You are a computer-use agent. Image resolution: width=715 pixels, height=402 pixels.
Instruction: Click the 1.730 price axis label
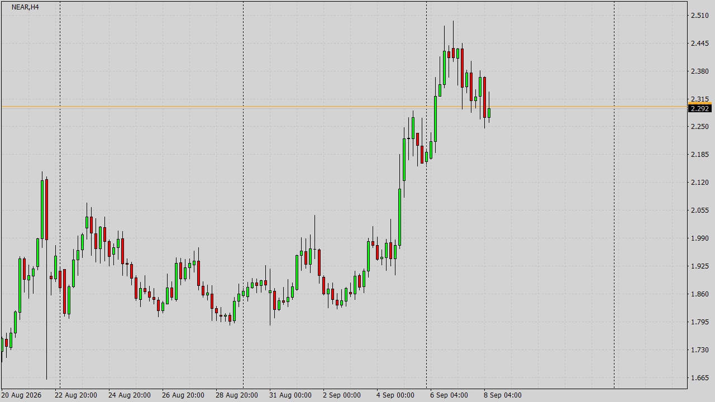pyautogui.click(x=699, y=350)
